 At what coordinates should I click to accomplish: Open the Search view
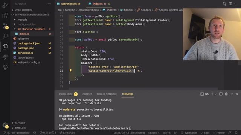tap(5, 36)
